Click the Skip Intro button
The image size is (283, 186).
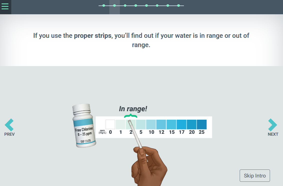[255, 175]
